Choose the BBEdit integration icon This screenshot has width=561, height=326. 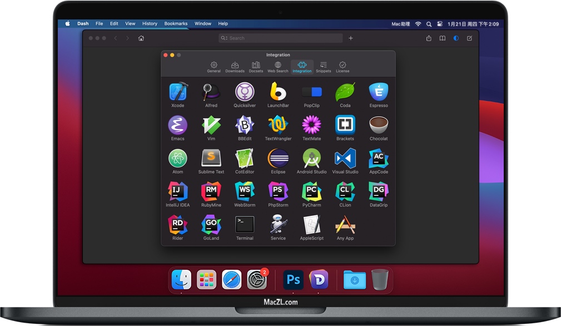point(245,125)
